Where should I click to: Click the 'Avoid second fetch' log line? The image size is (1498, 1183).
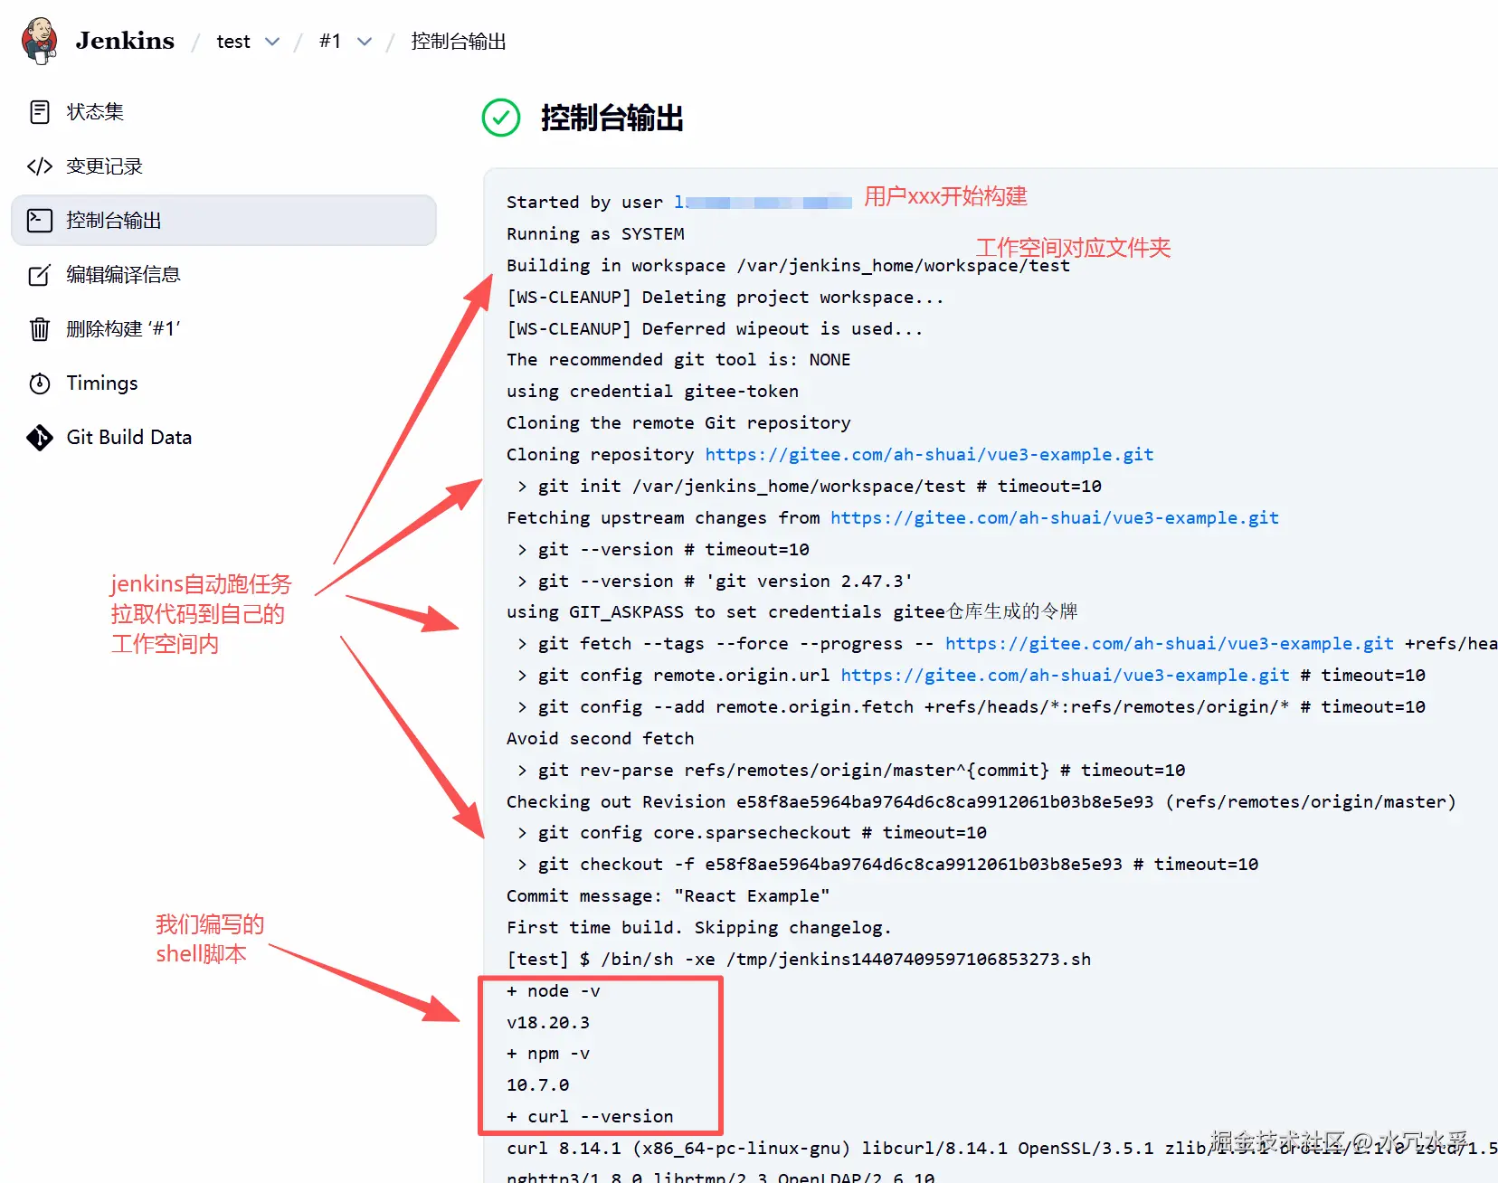pyautogui.click(x=601, y=739)
